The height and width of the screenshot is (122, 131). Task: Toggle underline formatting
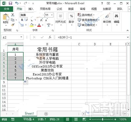[32, 20]
